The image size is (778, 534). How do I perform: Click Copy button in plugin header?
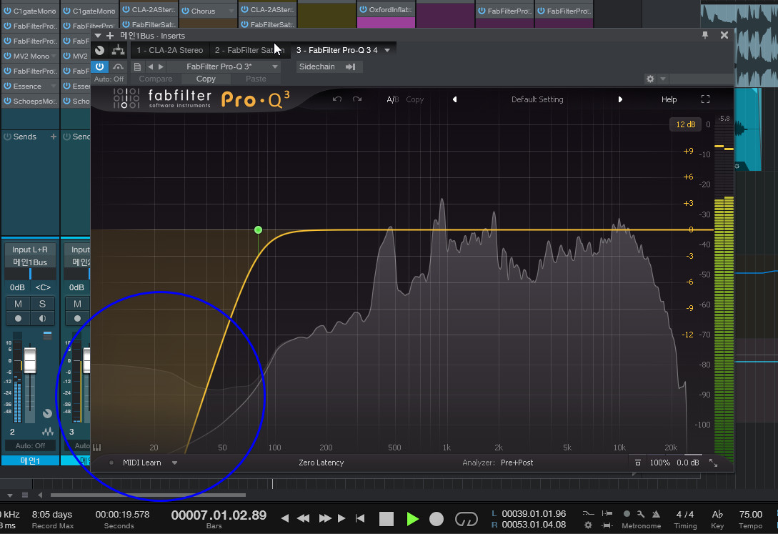click(x=206, y=79)
